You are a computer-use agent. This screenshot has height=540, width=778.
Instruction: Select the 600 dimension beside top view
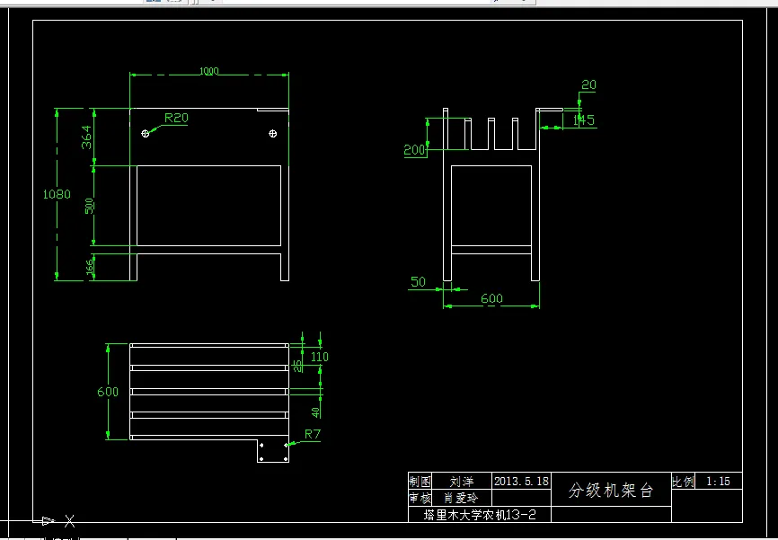(108, 392)
